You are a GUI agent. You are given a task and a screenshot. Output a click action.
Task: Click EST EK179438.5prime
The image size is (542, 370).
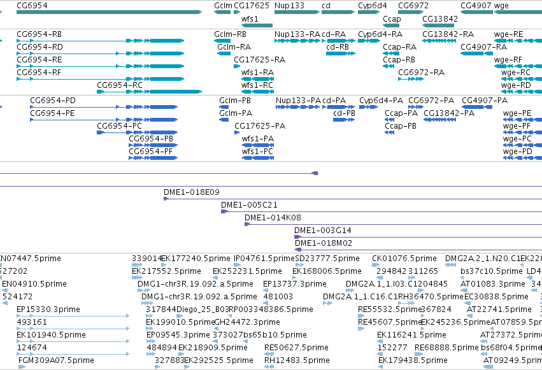point(382,367)
